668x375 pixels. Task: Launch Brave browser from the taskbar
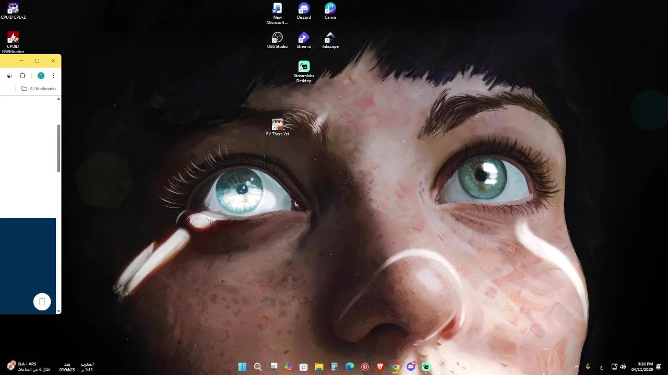point(380,367)
